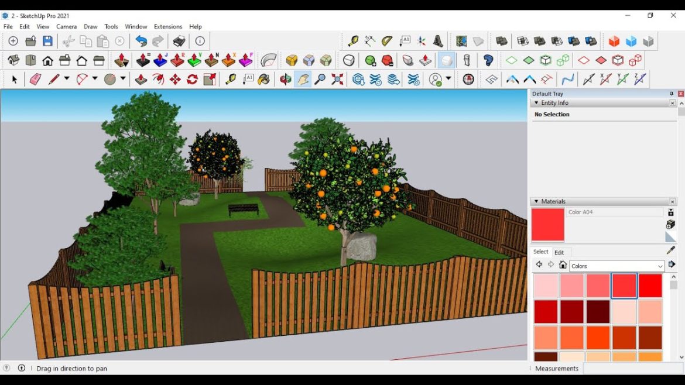Click the Add Location icon

pyautogui.click(x=461, y=41)
